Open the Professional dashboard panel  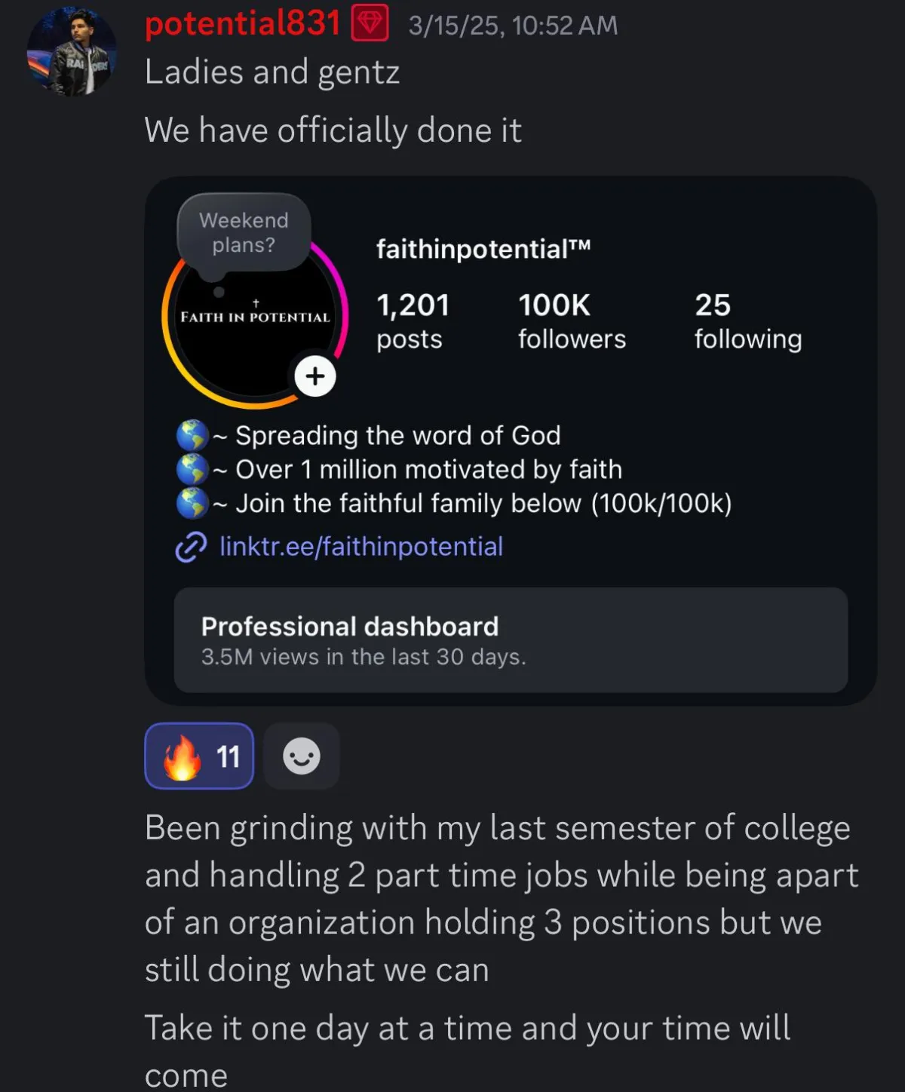click(x=511, y=640)
